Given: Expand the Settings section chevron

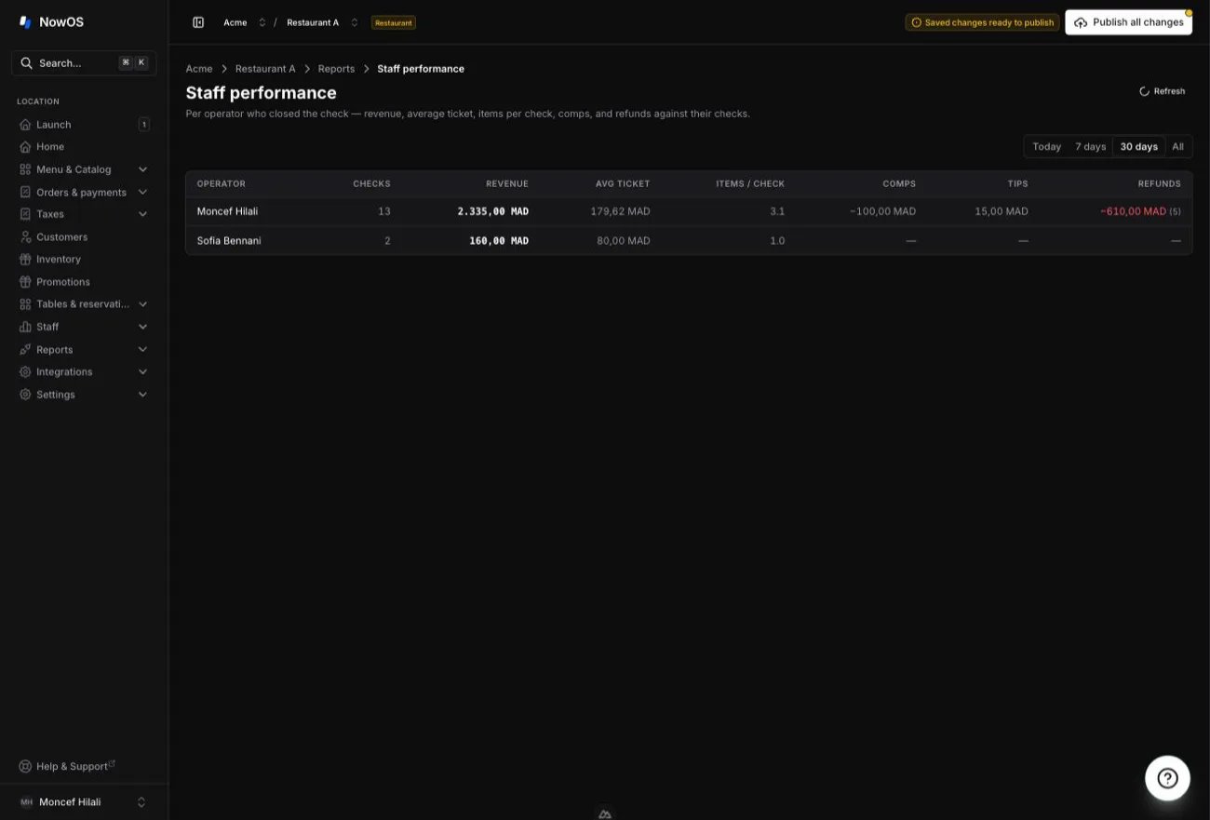Looking at the screenshot, I should pyautogui.click(x=142, y=395).
